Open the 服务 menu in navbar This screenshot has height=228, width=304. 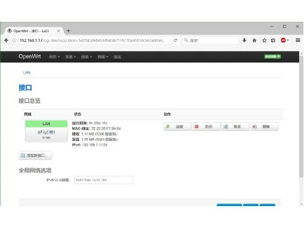pos(86,57)
